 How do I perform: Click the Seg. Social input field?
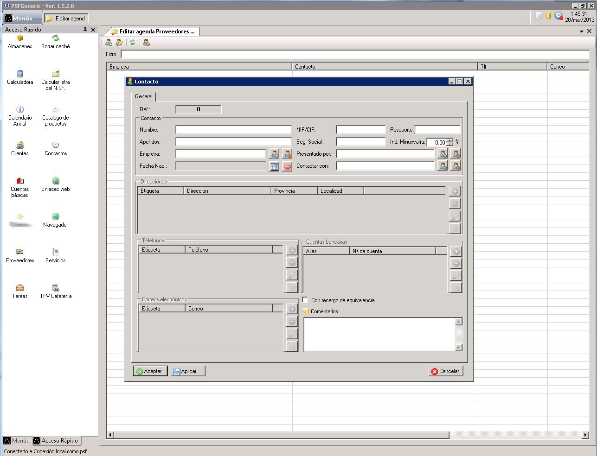[361, 142]
